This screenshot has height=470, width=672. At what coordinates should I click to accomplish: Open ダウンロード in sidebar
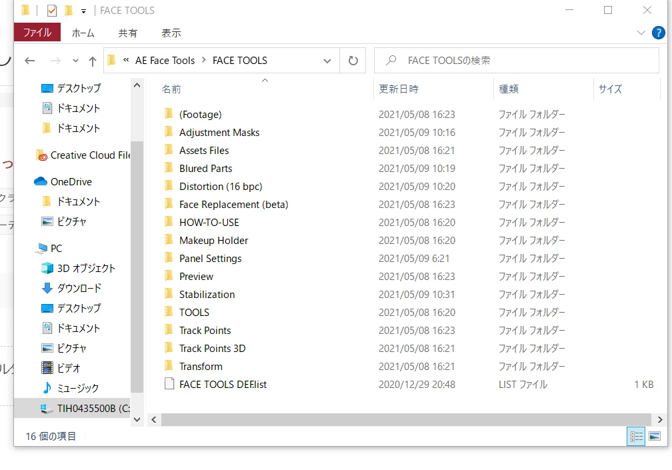(x=71, y=288)
